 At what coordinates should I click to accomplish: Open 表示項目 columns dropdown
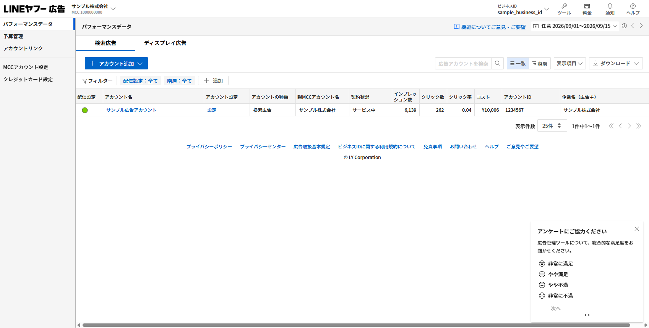point(569,63)
